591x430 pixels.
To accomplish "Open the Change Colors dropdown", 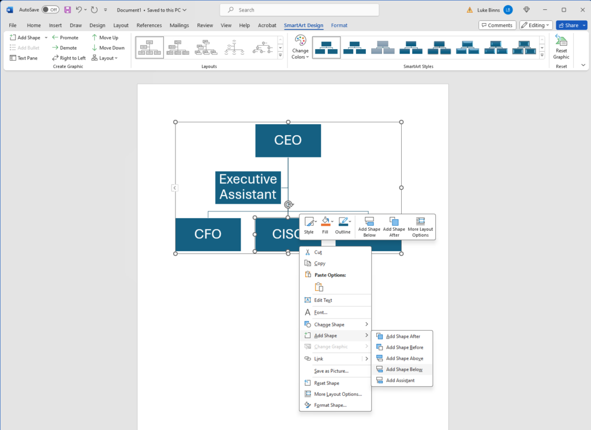I will click(x=300, y=47).
